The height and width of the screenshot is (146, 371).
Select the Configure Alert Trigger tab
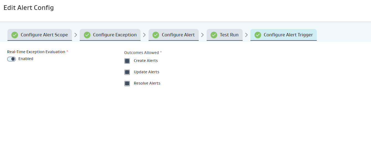coord(288,35)
